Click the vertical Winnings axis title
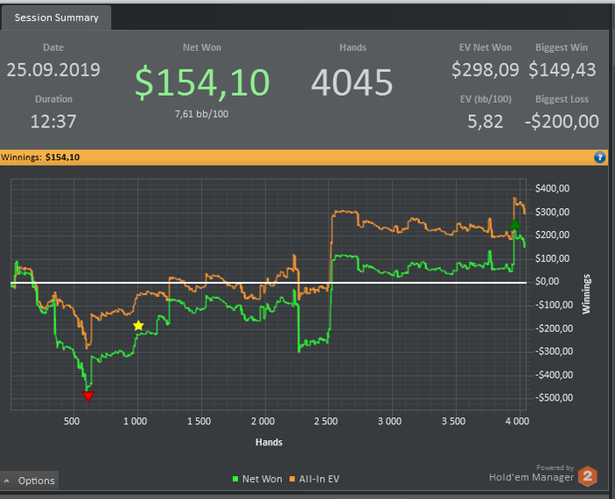The height and width of the screenshot is (499, 615). [x=586, y=293]
